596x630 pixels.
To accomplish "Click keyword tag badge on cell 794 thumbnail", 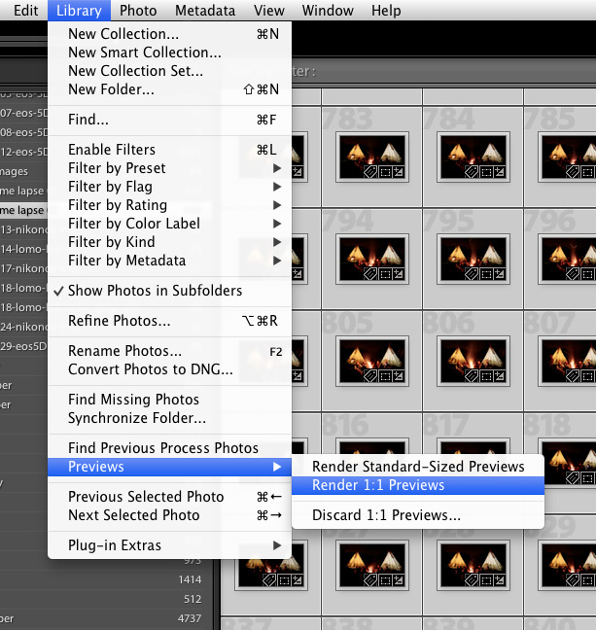I will click(370, 274).
